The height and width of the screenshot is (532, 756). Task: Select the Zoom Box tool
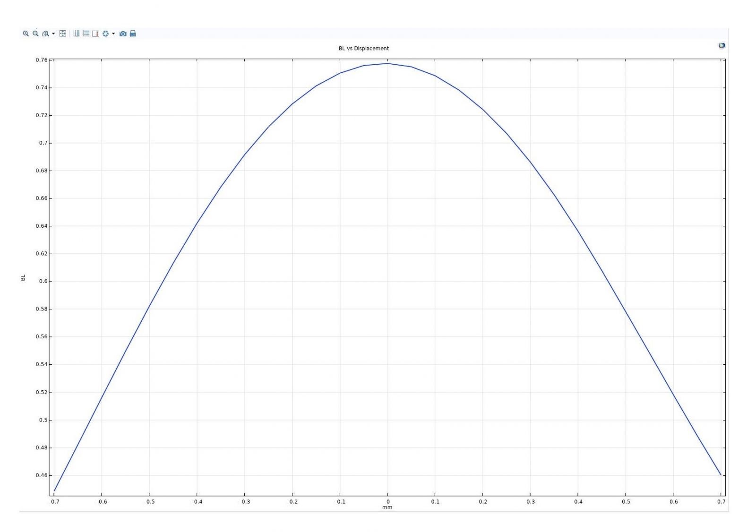pyautogui.click(x=45, y=34)
